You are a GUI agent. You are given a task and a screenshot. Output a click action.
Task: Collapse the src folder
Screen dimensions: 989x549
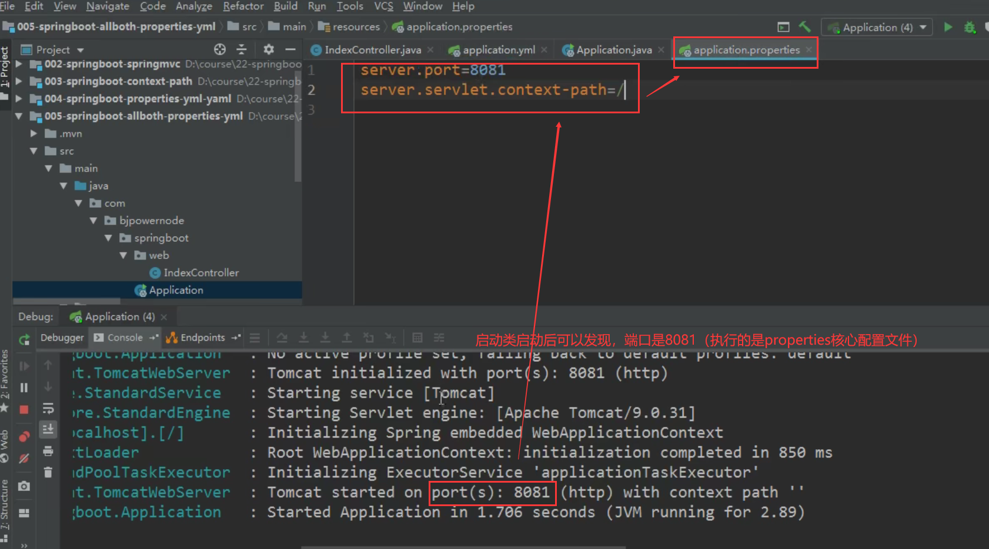click(34, 151)
